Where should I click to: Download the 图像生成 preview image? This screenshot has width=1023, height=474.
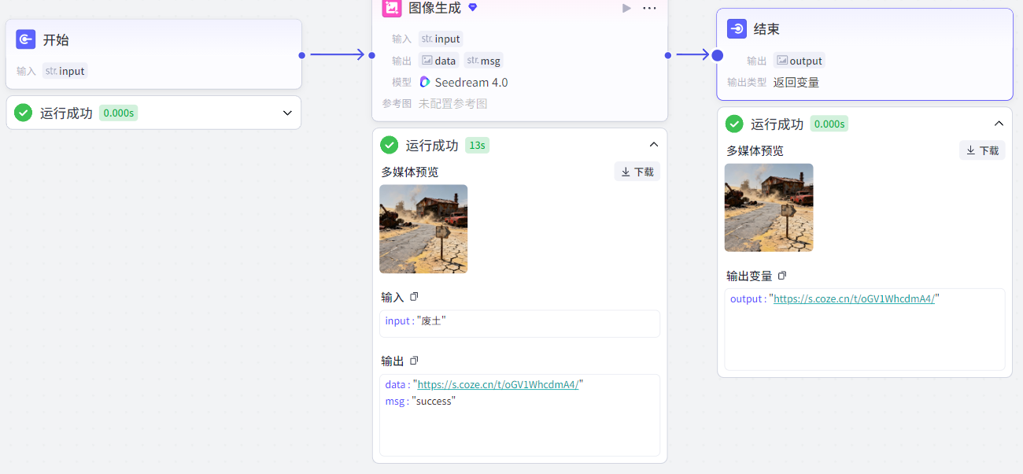coord(637,172)
